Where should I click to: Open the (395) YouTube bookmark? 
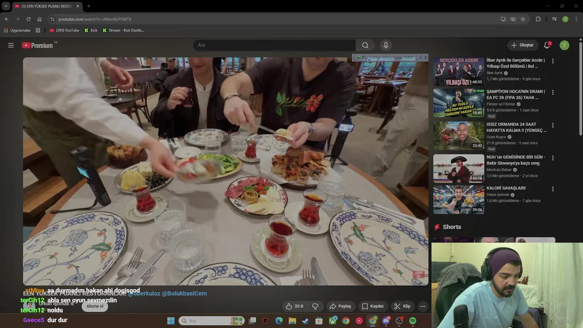click(64, 31)
